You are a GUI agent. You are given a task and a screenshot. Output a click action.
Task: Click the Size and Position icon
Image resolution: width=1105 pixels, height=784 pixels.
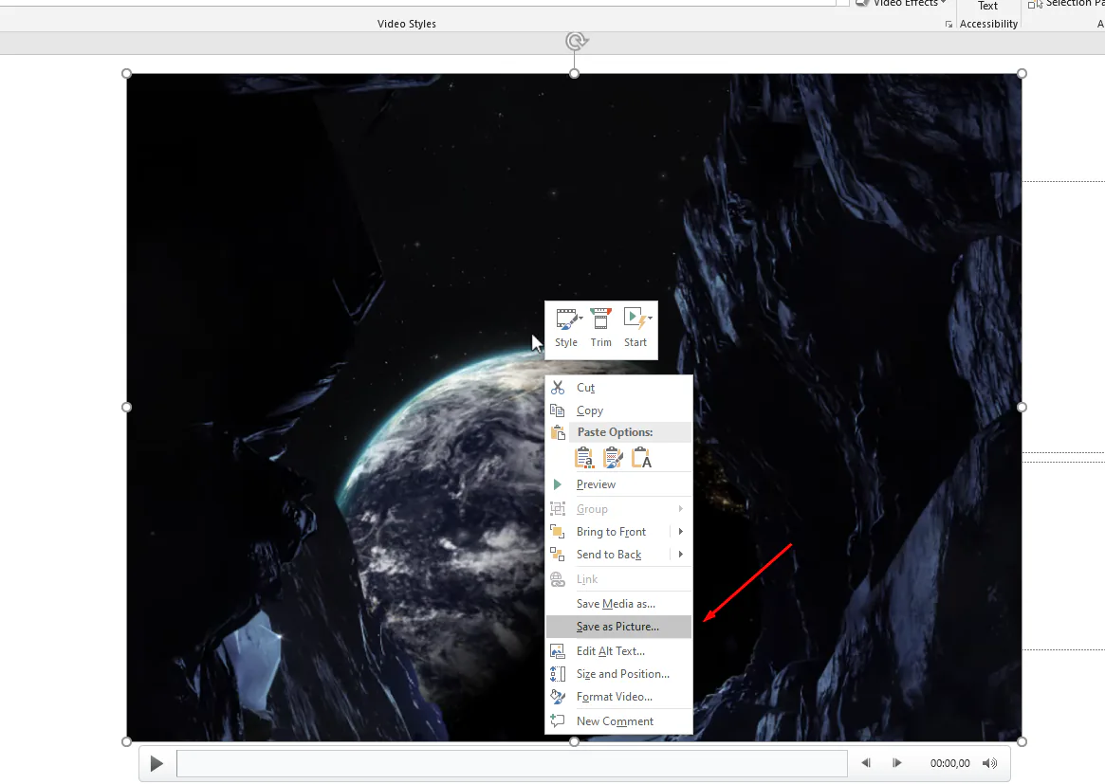point(558,673)
